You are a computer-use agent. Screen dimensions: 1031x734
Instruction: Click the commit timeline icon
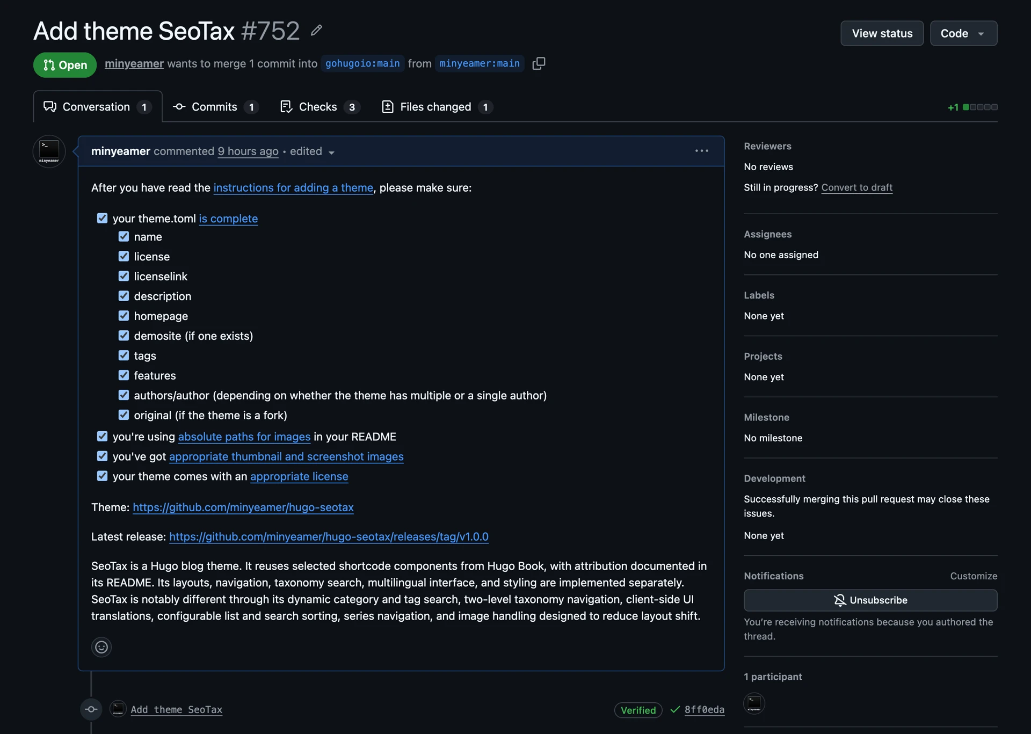(91, 709)
